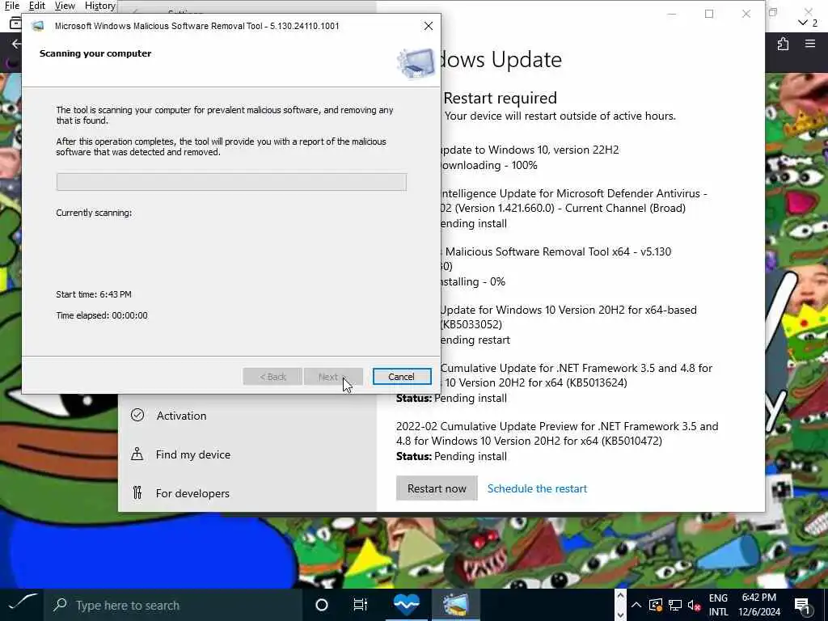
Task: Open the notification center icon
Action: tap(802, 606)
